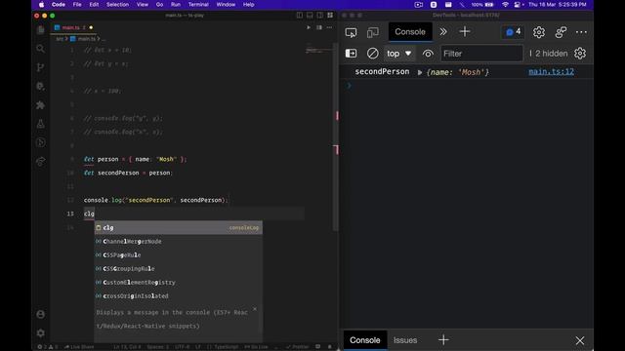Close the snippet description popup
The height and width of the screenshot is (351, 625).
point(255,309)
